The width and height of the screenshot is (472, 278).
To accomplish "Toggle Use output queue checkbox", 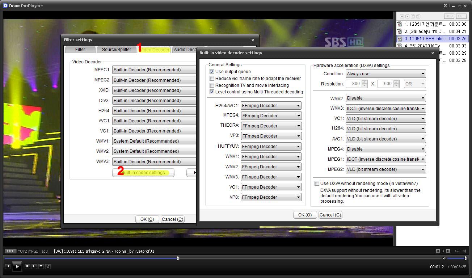I will pos(212,72).
